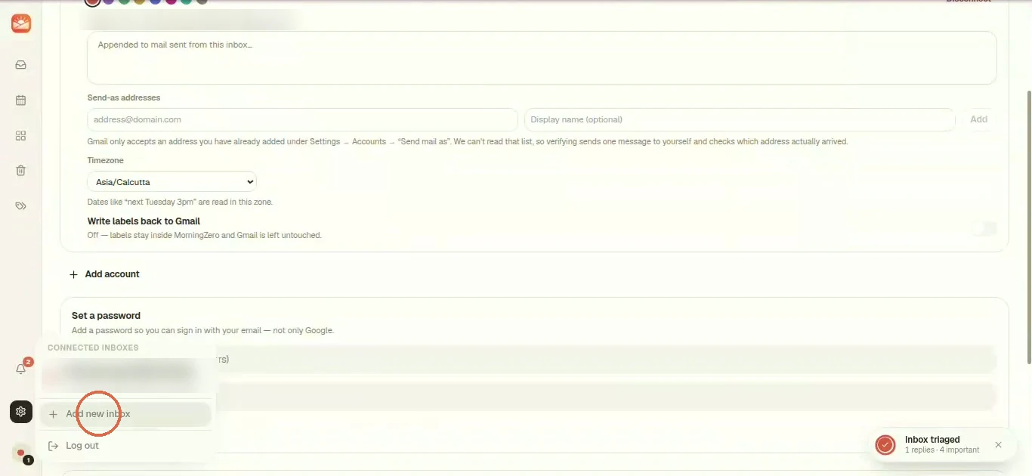
Task: Click "Off — labels stay inside MorningZero" text
Action: [205, 235]
